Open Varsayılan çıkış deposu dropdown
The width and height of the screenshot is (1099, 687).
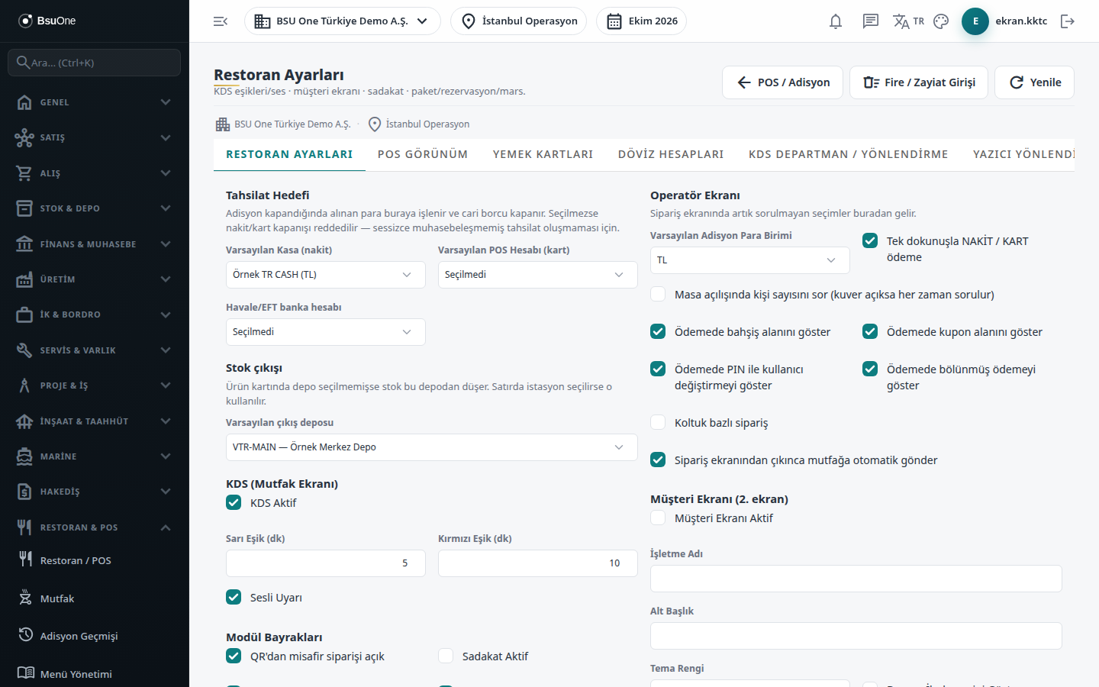pyautogui.click(x=432, y=447)
